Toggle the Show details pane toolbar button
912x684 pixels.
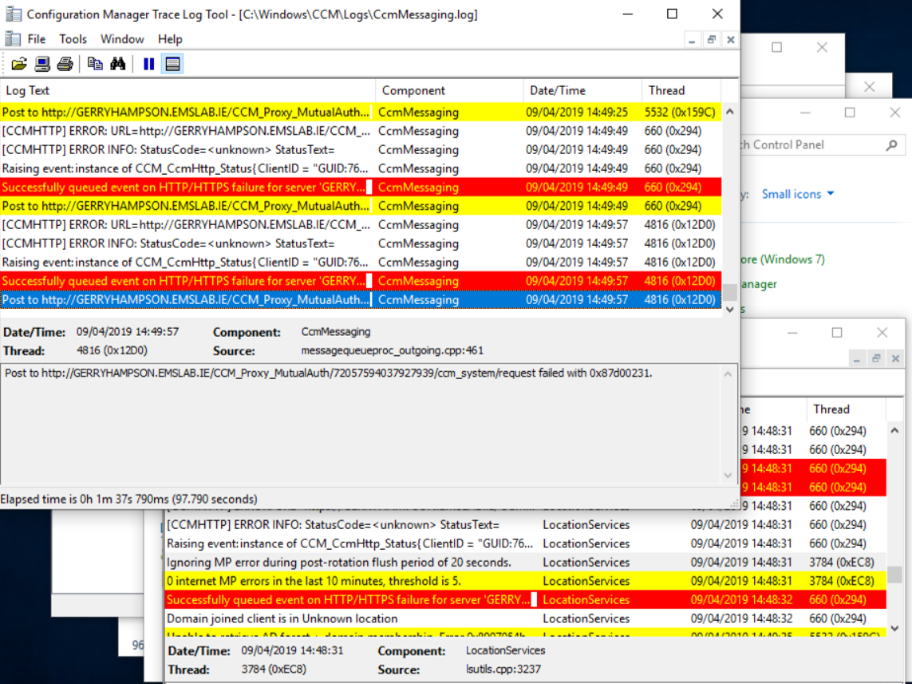pyautogui.click(x=172, y=64)
